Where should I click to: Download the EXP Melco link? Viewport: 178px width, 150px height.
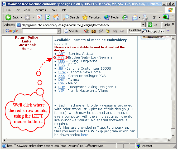coord(61,83)
